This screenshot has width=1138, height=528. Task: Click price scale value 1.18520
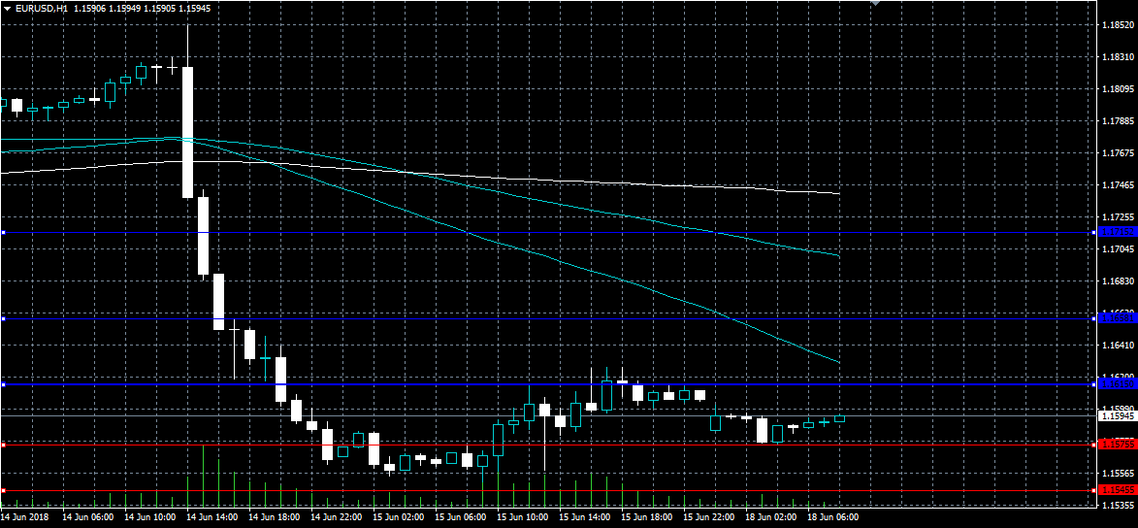(1117, 25)
